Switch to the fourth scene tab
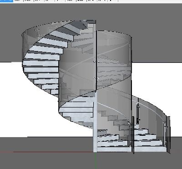 (39, 0)
